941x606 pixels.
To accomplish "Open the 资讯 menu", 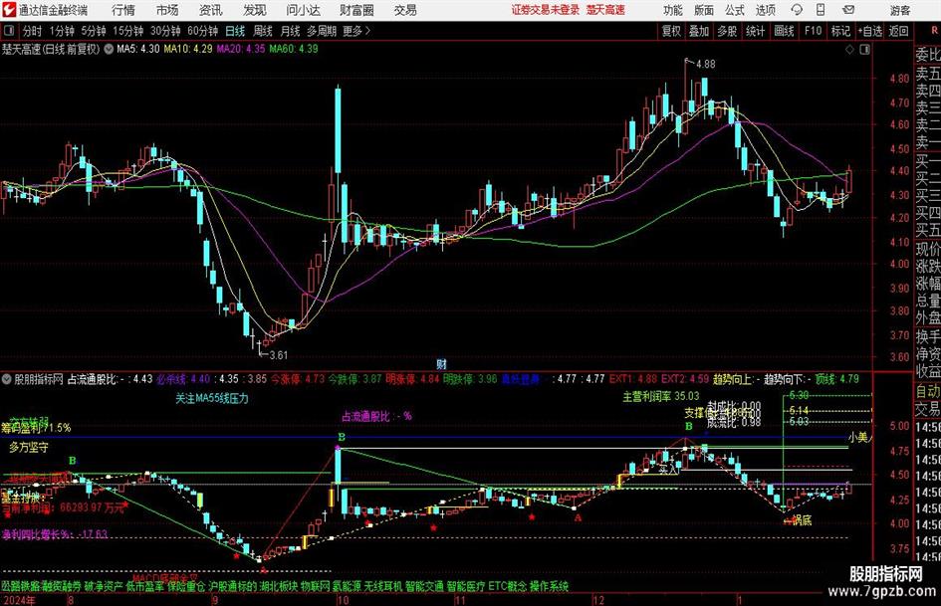I will coord(211,10).
